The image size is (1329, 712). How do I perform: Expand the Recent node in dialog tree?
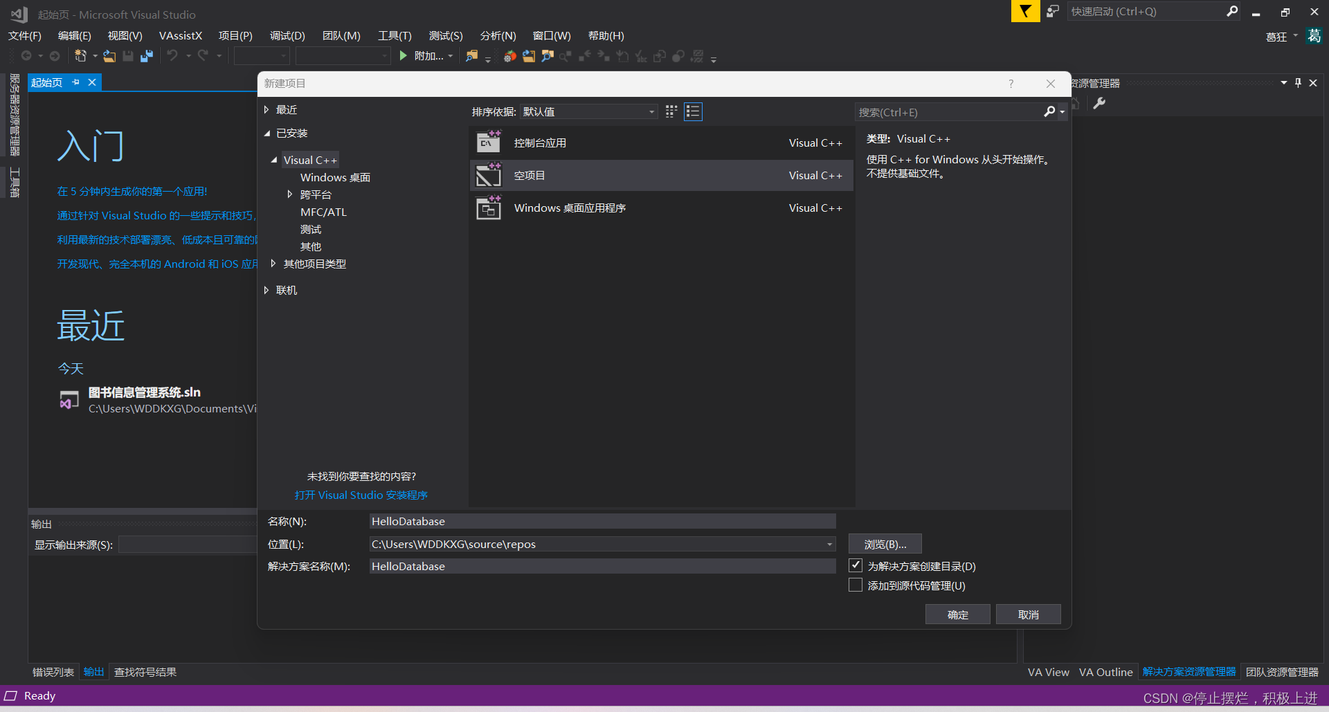pyautogui.click(x=266, y=110)
